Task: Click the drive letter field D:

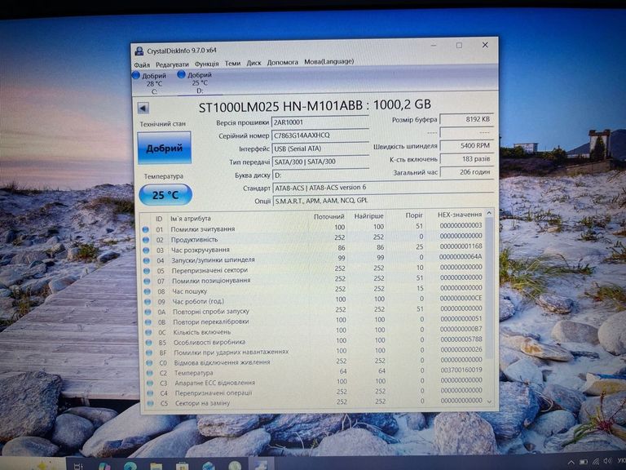Action: (x=320, y=175)
